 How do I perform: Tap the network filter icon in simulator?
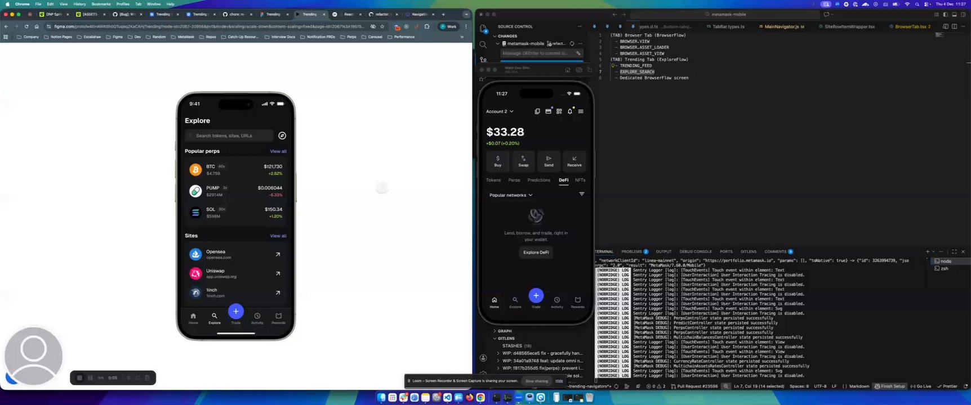[x=582, y=194]
